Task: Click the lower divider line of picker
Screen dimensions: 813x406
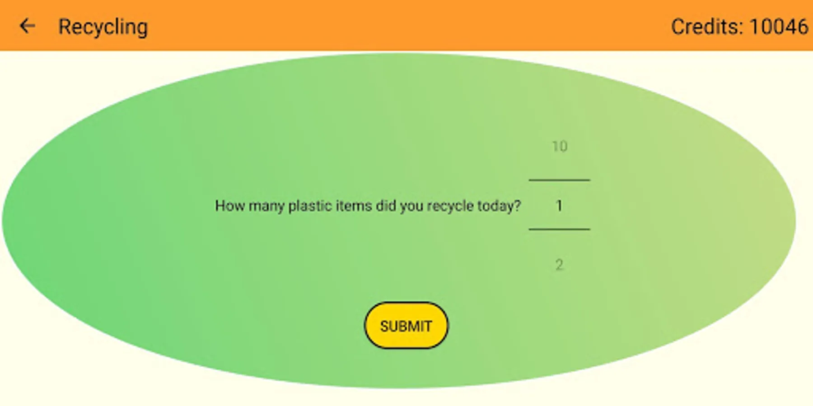Action: click(559, 229)
